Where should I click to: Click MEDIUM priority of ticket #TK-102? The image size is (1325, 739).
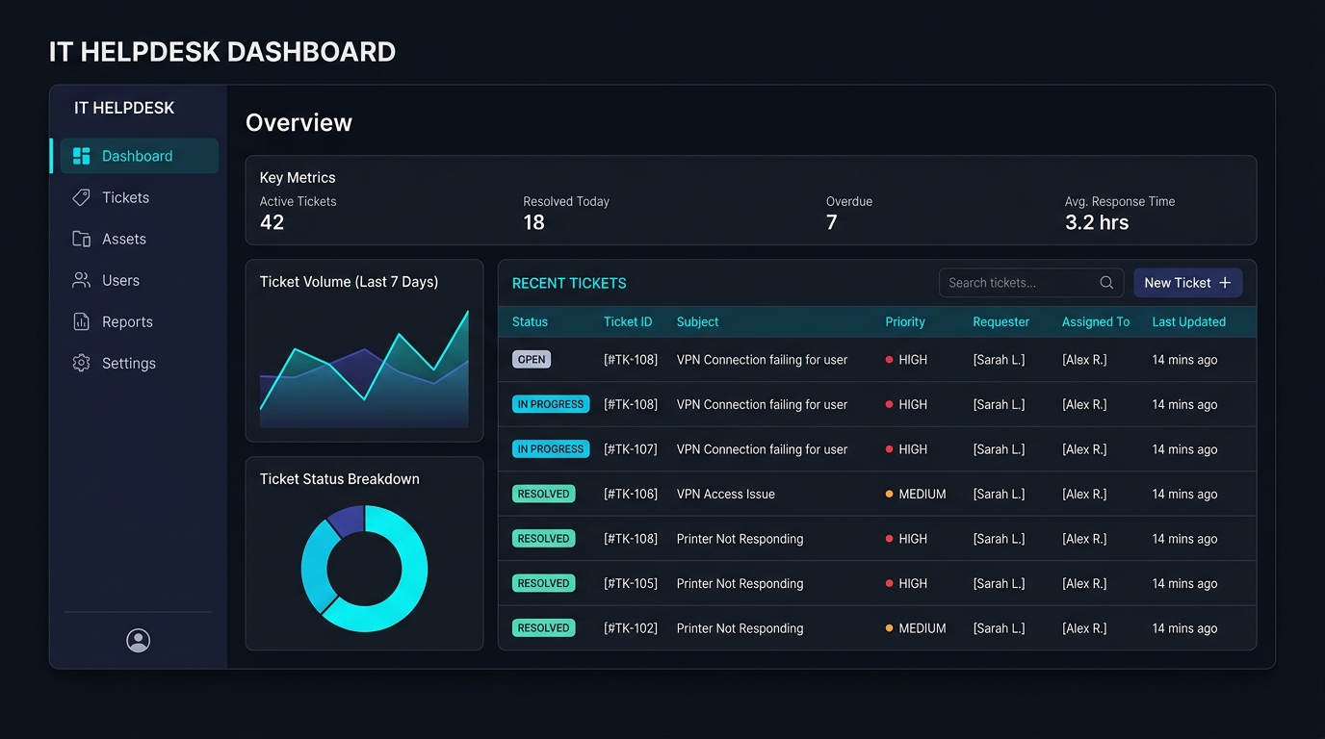(x=916, y=628)
